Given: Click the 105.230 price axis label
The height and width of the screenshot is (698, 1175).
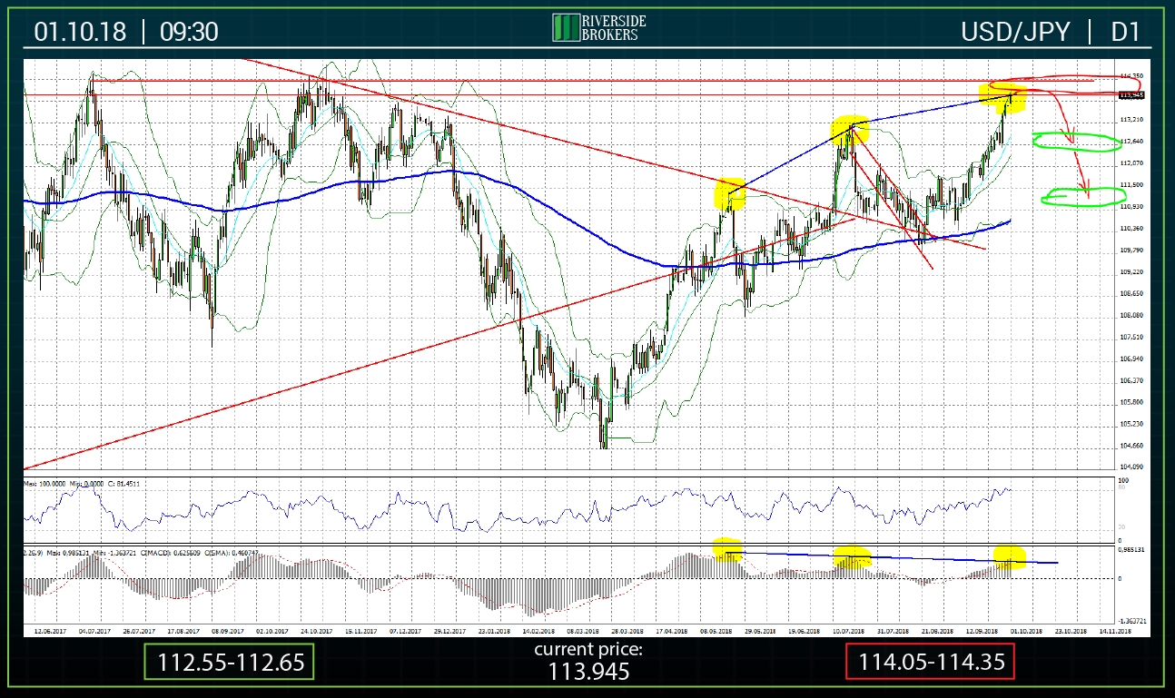Looking at the screenshot, I should coord(1131,424).
